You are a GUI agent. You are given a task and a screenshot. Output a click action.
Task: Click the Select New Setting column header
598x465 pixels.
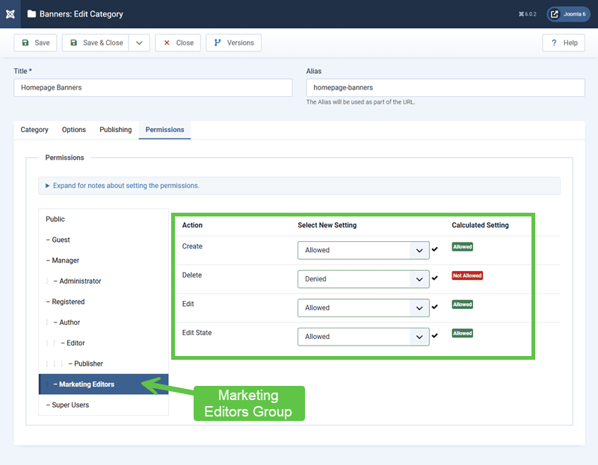pos(327,225)
